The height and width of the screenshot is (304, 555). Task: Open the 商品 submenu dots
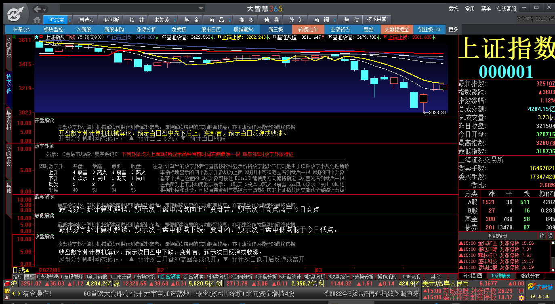pos(230,20)
